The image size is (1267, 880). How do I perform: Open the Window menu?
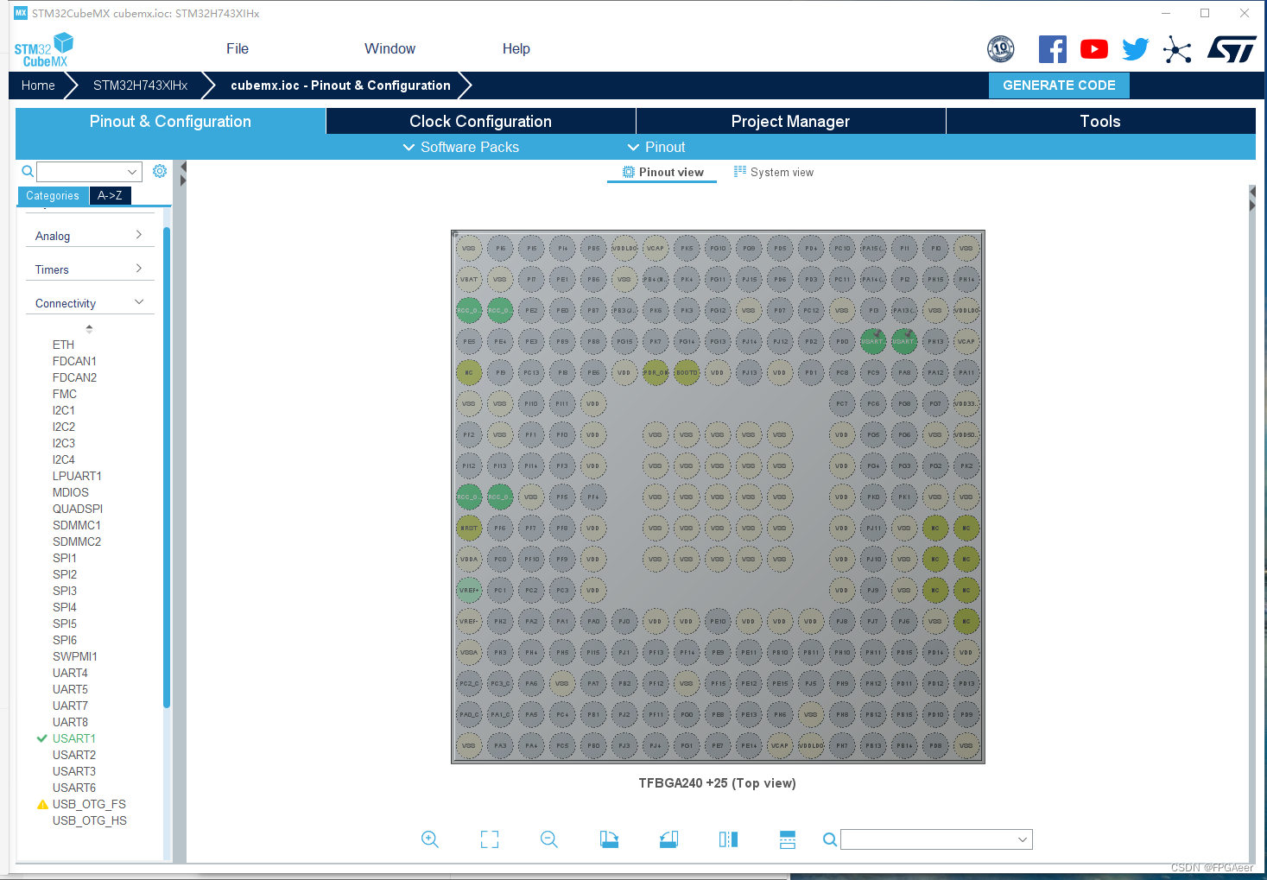click(390, 49)
